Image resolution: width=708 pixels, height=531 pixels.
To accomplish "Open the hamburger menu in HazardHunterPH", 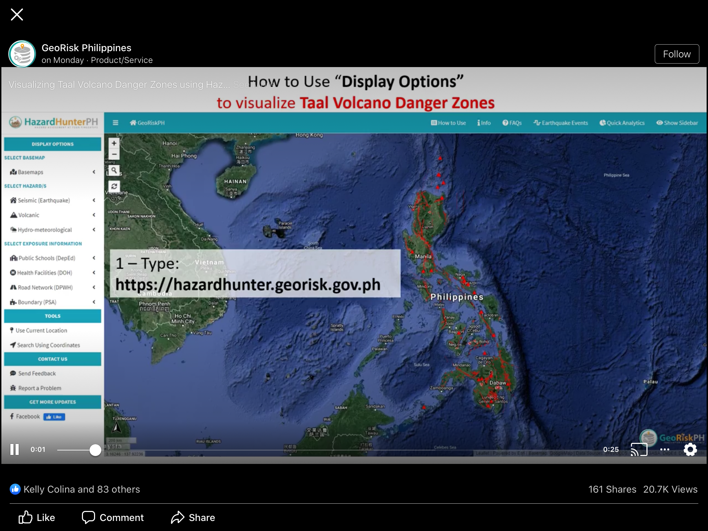I will tap(115, 123).
